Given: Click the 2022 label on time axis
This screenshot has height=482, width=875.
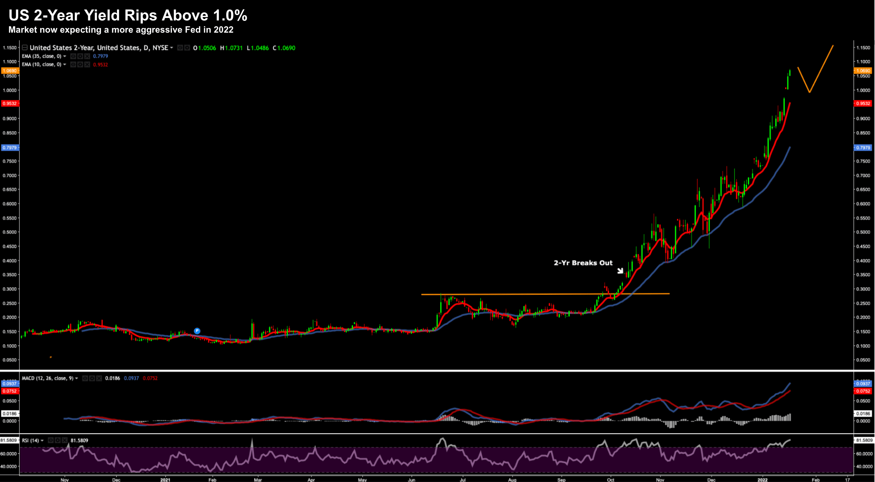Looking at the screenshot, I should click(762, 479).
